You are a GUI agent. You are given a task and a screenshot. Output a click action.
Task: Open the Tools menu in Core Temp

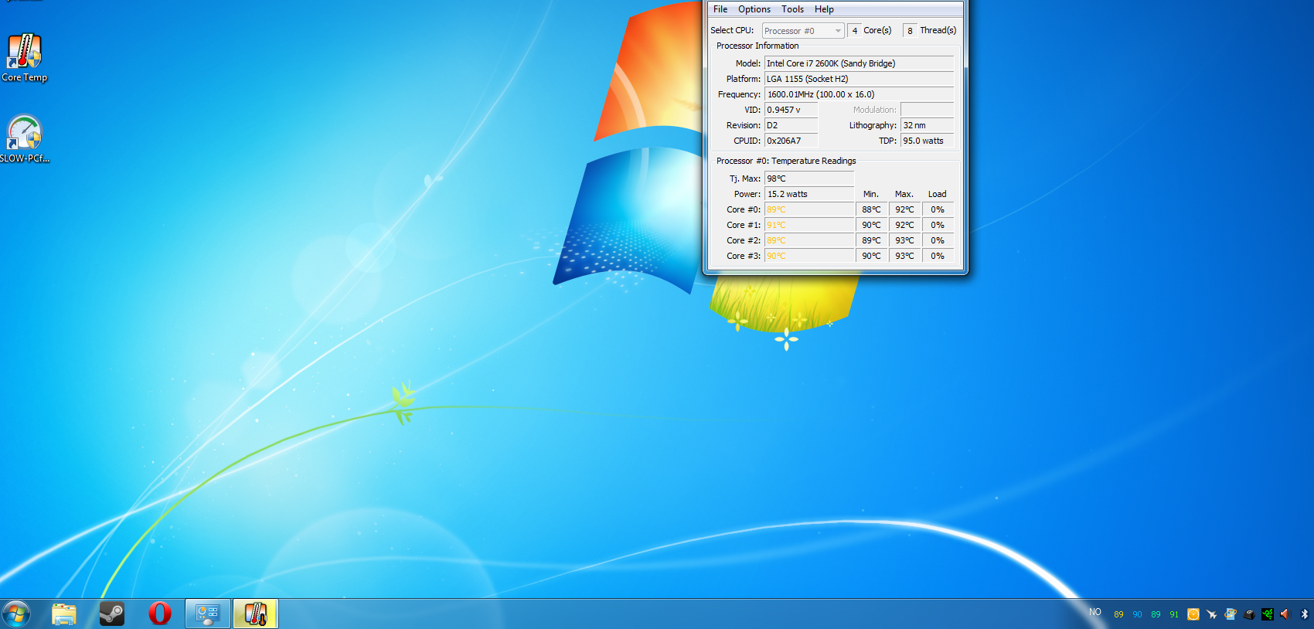click(792, 9)
